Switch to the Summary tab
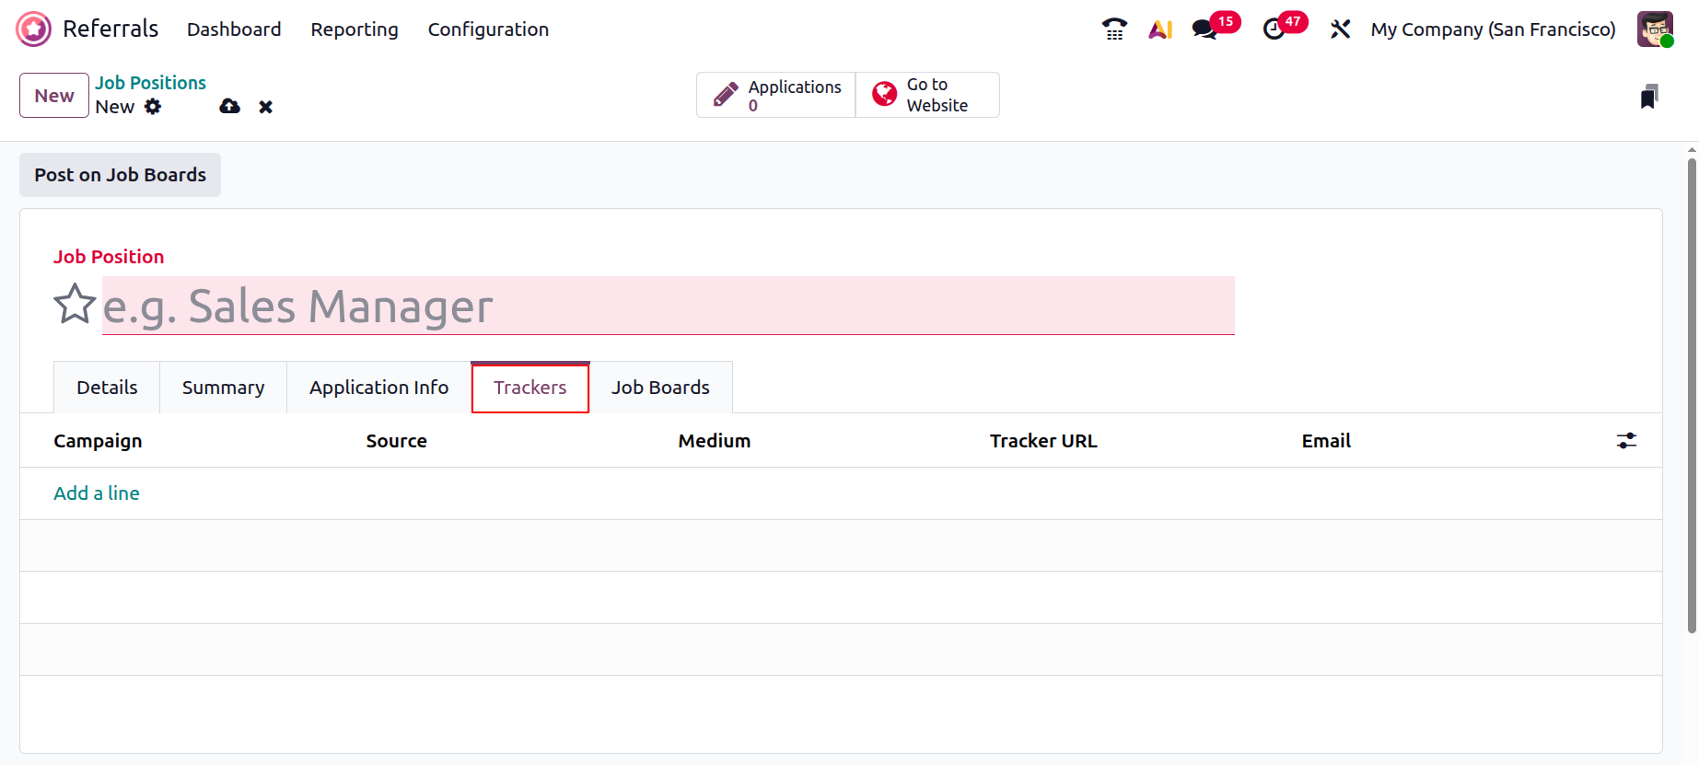1699x765 pixels. click(x=224, y=388)
